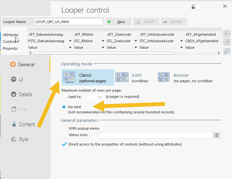Click the attribute list horizontal scrollbar thumb
The image size is (232, 179).
[104, 53]
